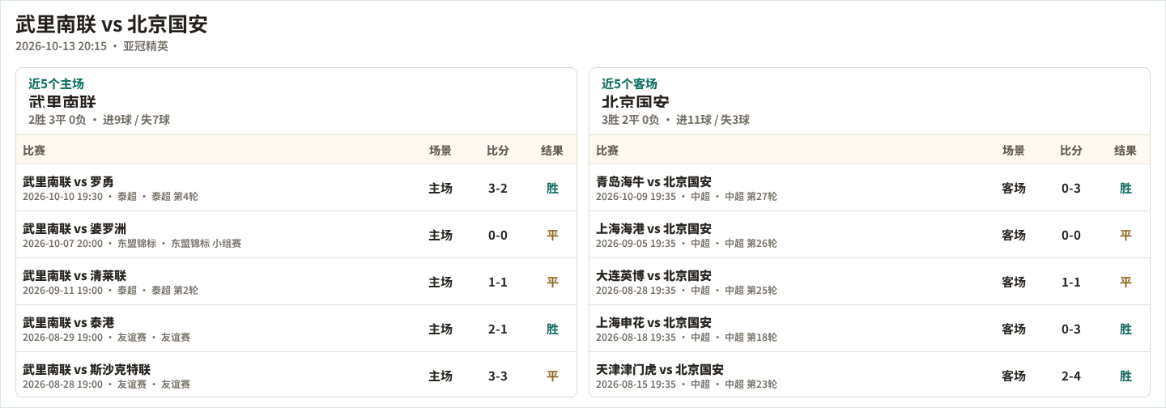Click the 平 result for the 斯沙克特联 match
The width and height of the screenshot is (1166, 408).
pyautogui.click(x=552, y=376)
